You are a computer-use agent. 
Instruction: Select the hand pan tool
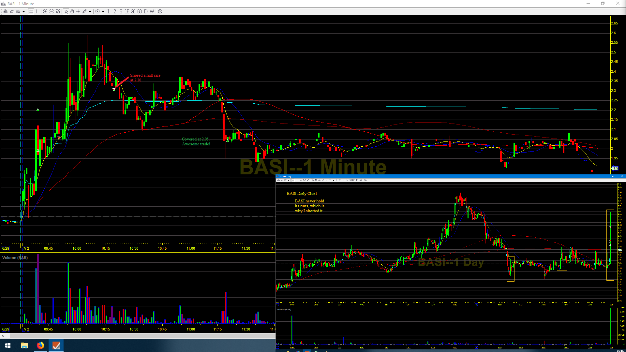pyautogui.click(x=72, y=11)
